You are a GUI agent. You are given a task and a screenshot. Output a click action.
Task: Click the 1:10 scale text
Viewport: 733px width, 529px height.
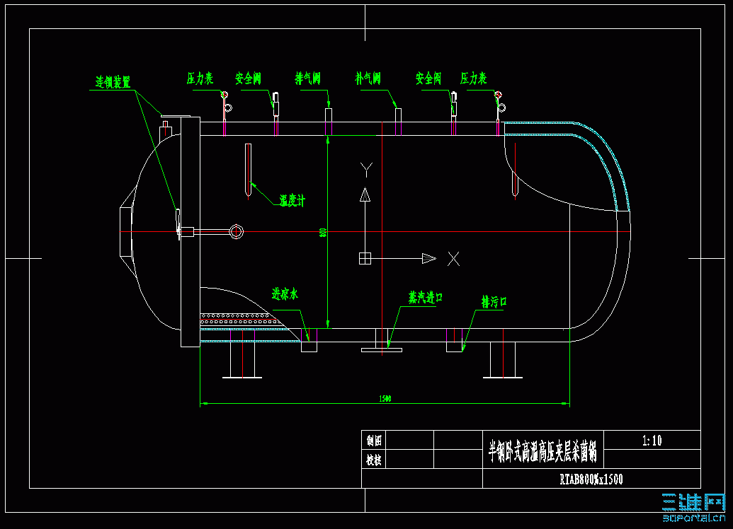click(x=652, y=441)
